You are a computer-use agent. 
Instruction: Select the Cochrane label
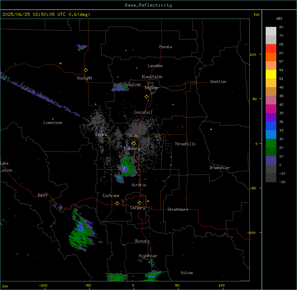pos(111,196)
